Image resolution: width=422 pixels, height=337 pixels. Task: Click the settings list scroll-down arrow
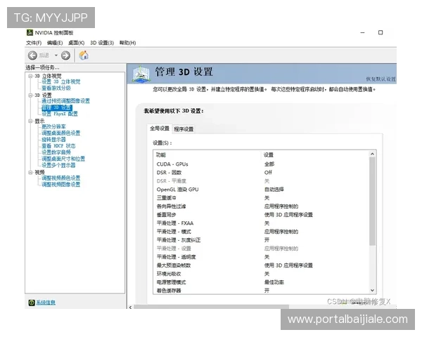click(x=372, y=290)
